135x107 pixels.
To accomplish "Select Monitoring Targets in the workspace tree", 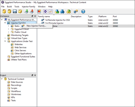I will pos(20,35).
